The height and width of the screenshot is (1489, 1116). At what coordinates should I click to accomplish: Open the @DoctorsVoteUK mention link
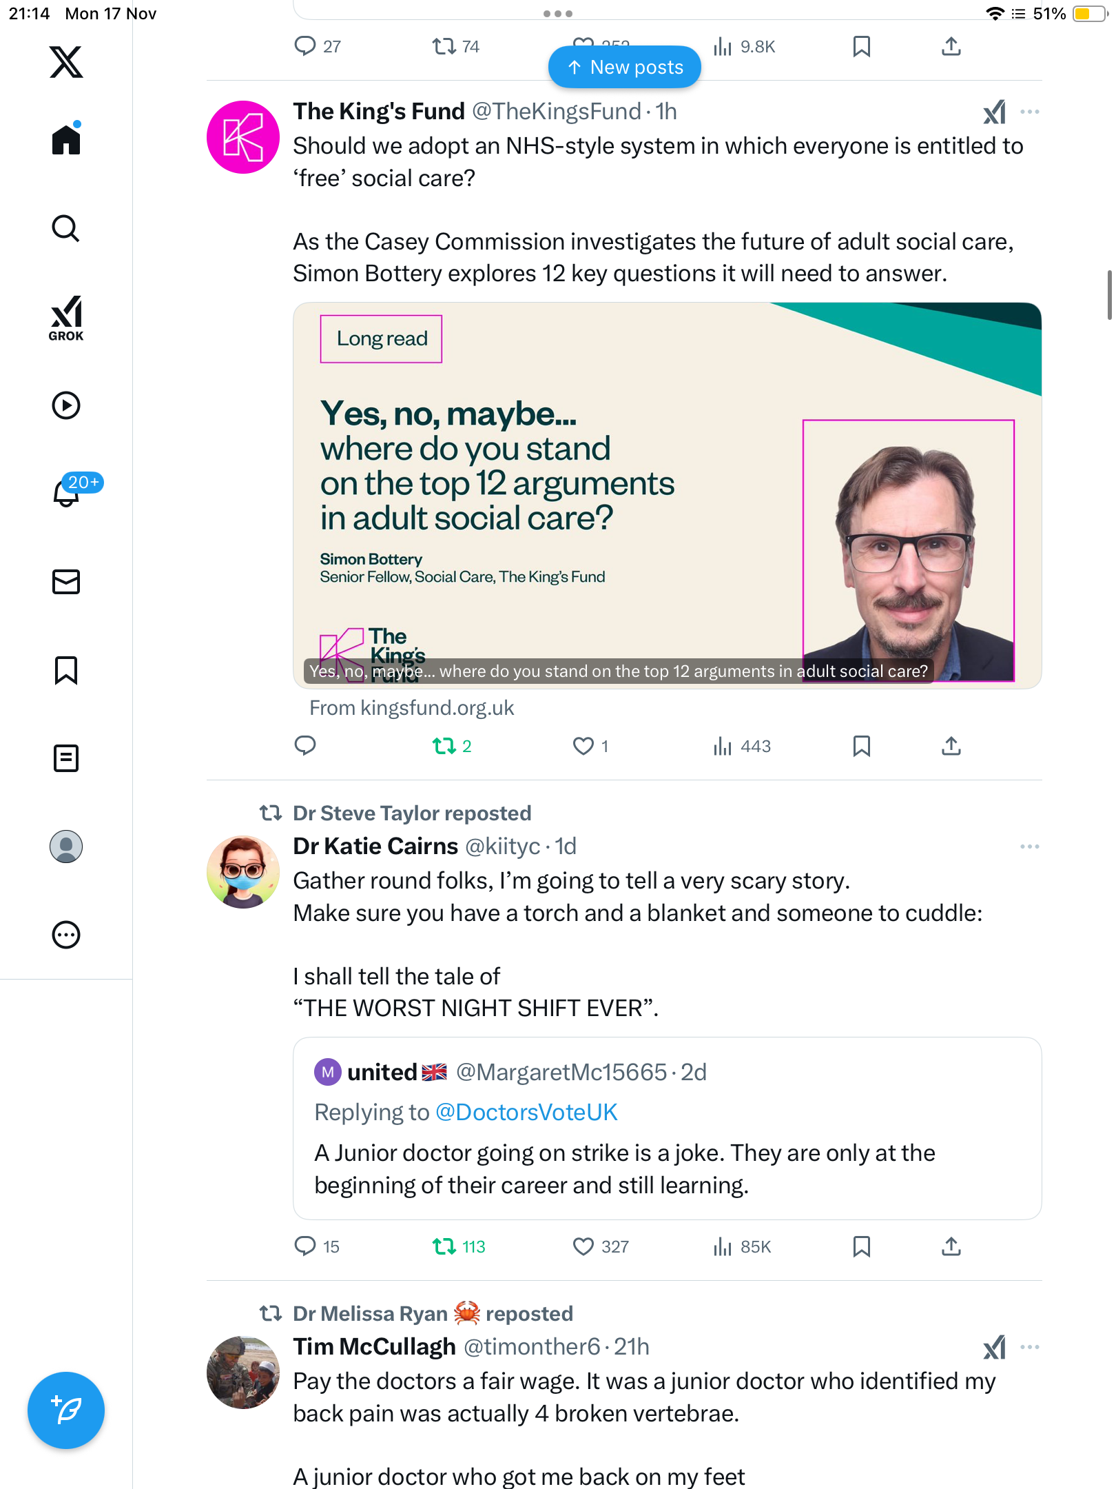coord(526,1113)
